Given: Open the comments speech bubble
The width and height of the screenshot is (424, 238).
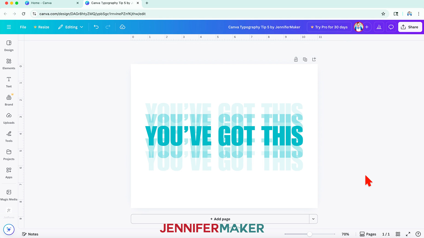Looking at the screenshot, I should pyautogui.click(x=391, y=27).
